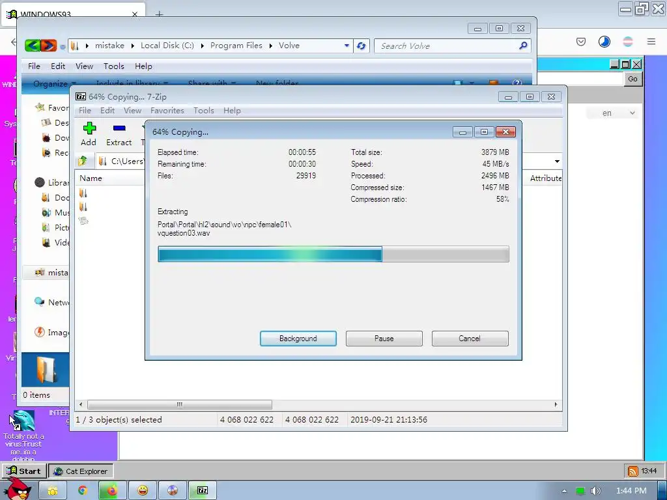
Task: Click the Pocket save icon in Firefox
Action: pyautogui.click(x=581, y=42)
